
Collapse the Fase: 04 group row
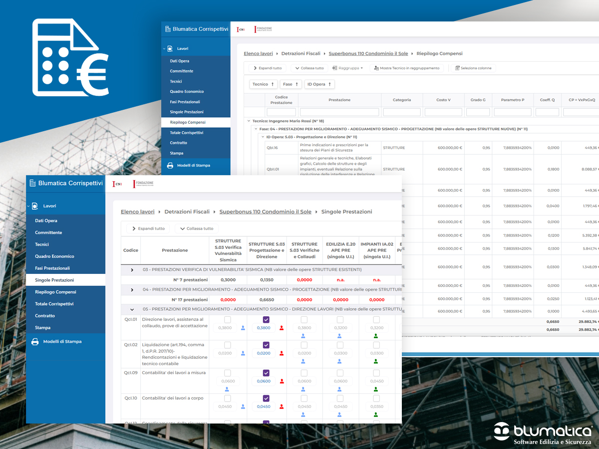(256, 129)
